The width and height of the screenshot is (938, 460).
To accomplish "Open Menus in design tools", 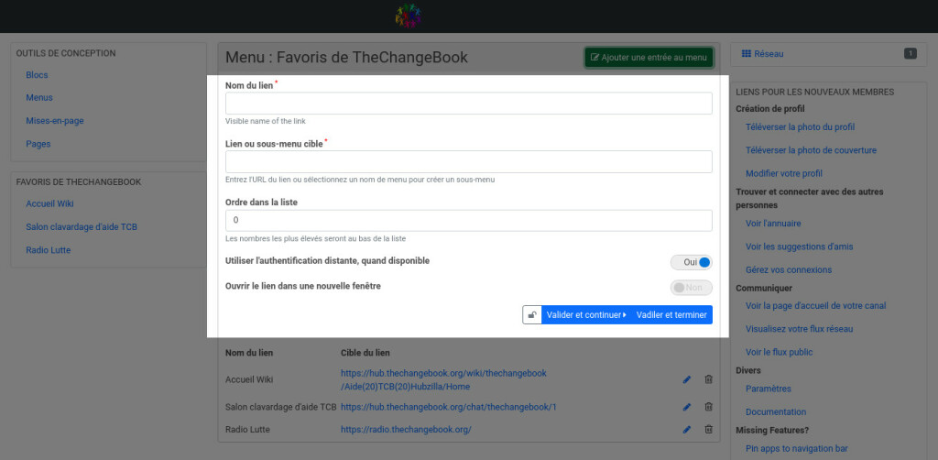I will [39, 97].
